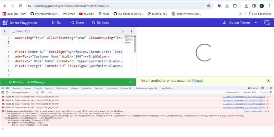274x137 pixels.
Task: Switch to the Network tab in DevTools
Action: [49, 88]
